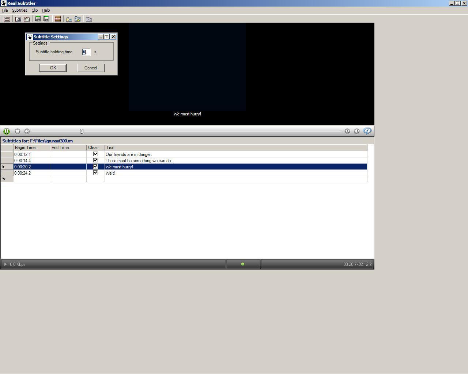Click the blue folder with sliders toolbar icon
468x374 pixels.
pos(78,19)
